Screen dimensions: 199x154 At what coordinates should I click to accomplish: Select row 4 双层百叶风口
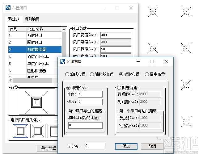tap(35, 56)
